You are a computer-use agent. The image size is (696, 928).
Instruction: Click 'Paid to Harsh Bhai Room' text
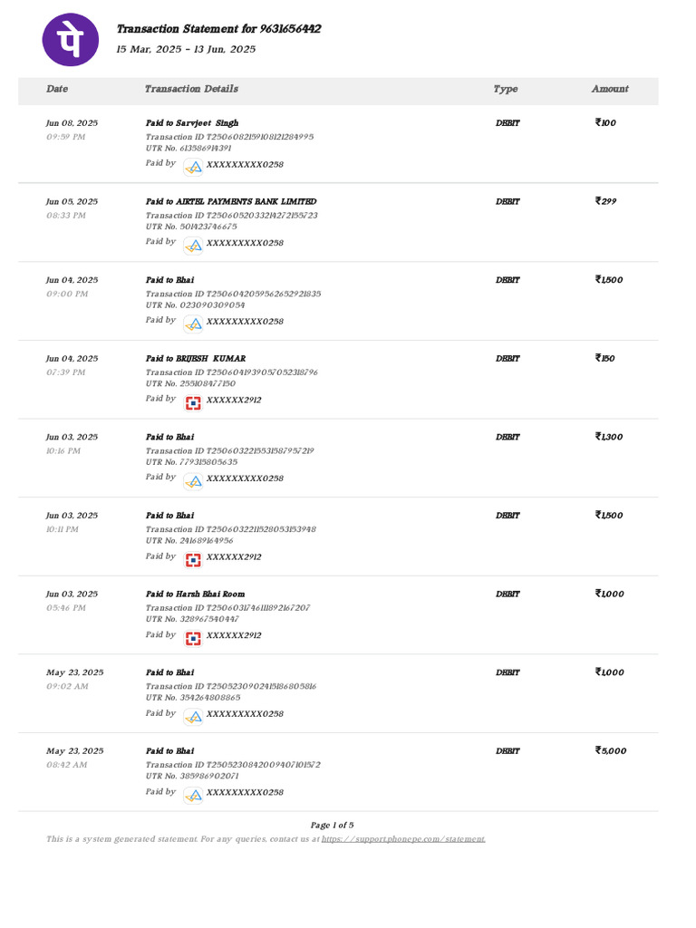(195, 594)
